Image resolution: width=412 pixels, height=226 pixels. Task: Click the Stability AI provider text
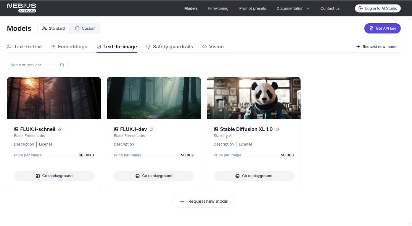tap(223, 136)
